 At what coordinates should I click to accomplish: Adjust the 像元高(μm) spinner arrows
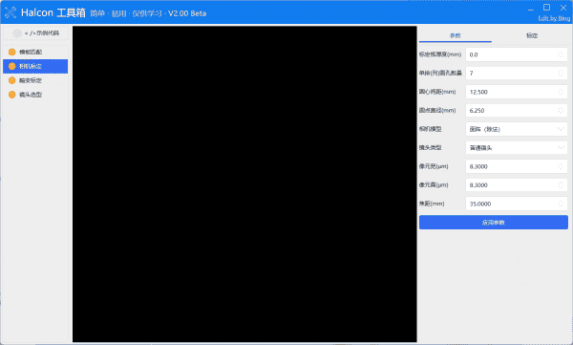[x=561, y=185]
